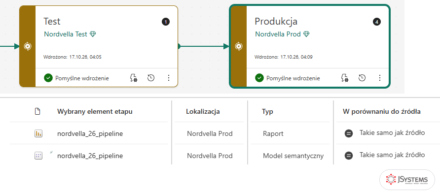Open the Nordvella Test workspace link
This screenshot has height=195, width=440.
(66, 34)
